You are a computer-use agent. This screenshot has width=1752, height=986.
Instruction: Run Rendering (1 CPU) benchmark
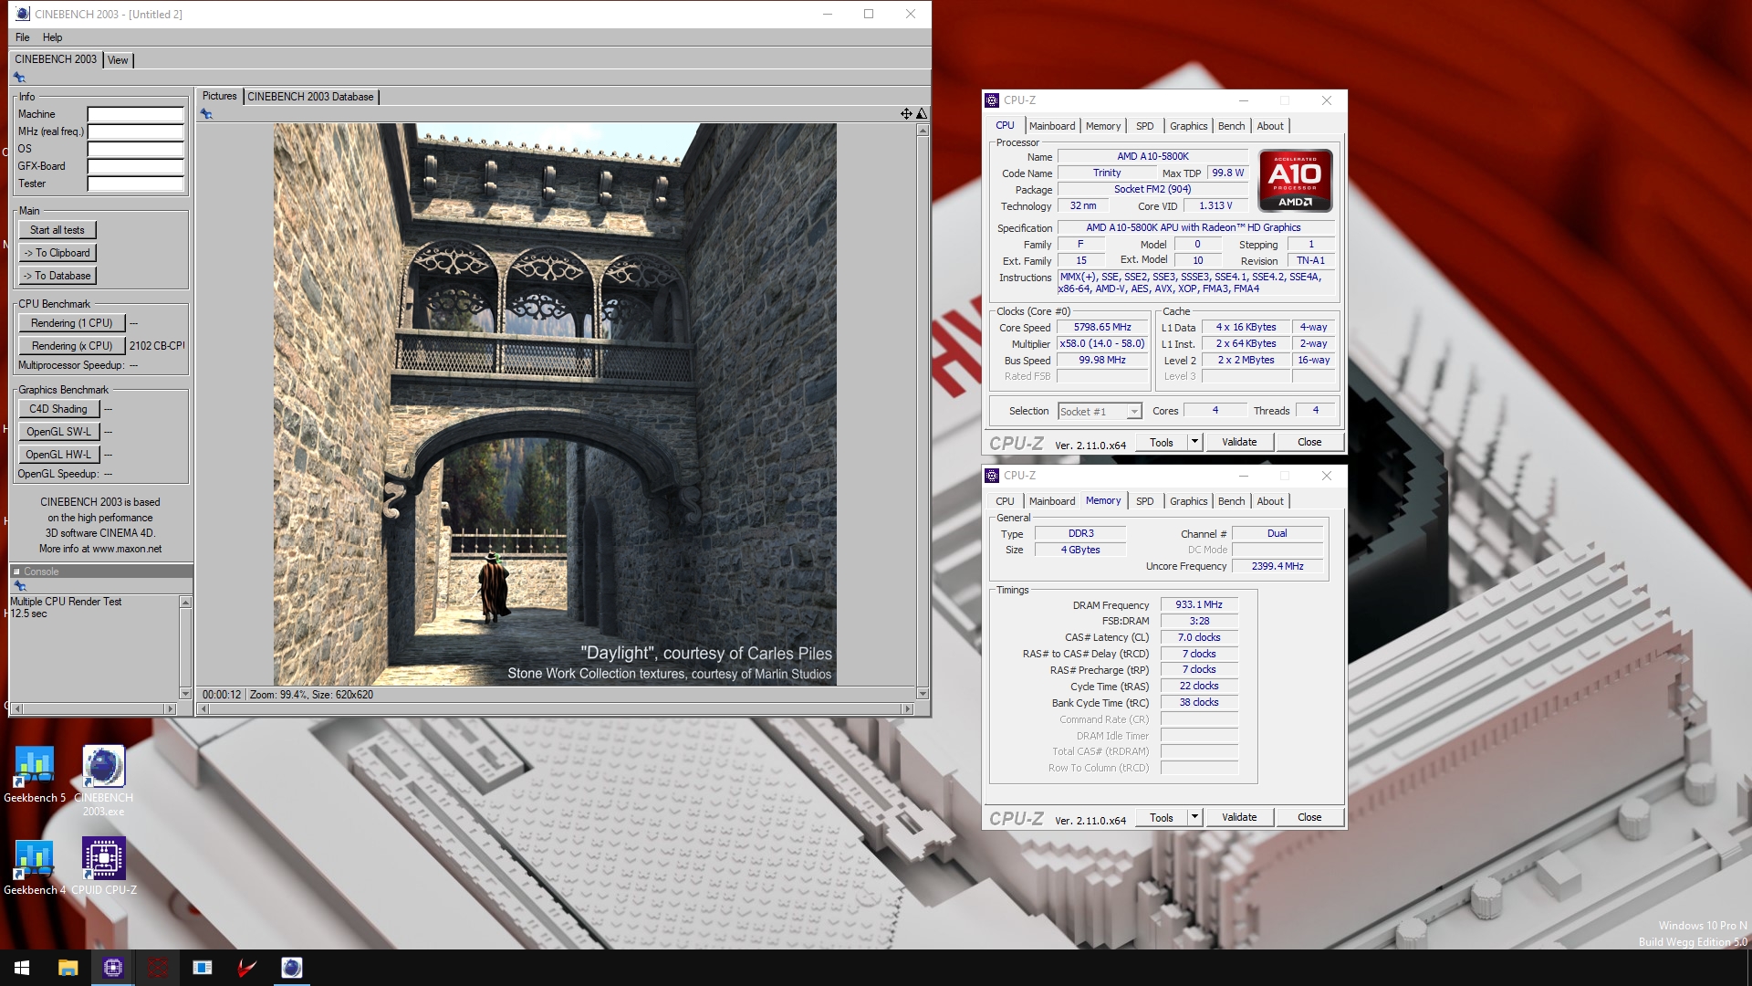pyautogui.click(x=72, y=323)
